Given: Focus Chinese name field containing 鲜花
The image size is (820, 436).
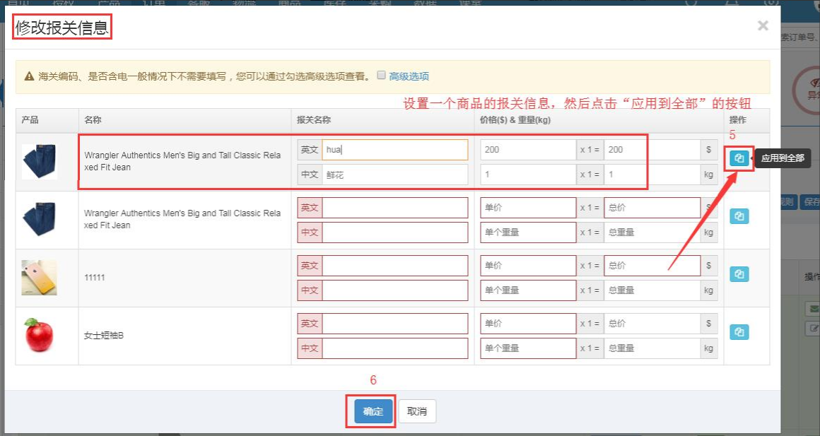Looking at the screenshot, I should [x=394, y=175].
